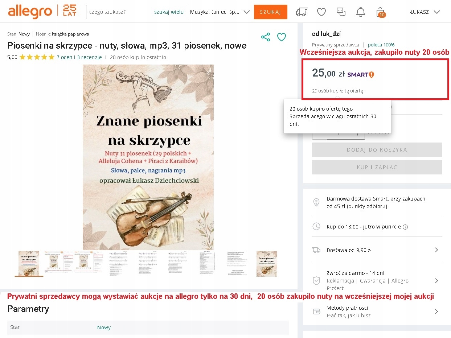This screenshot has width=451, height=338.
Task: Expand the category dropdown Muzyka, taniec
Action: point(221,12)
